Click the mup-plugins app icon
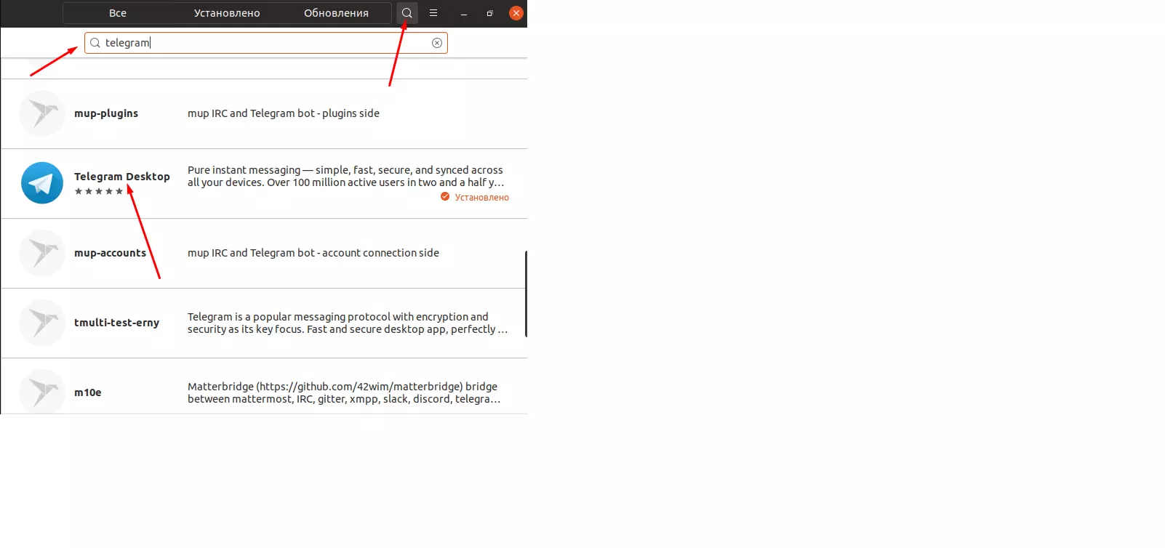Screen dimensions: 1165x548 pos(42,113)
